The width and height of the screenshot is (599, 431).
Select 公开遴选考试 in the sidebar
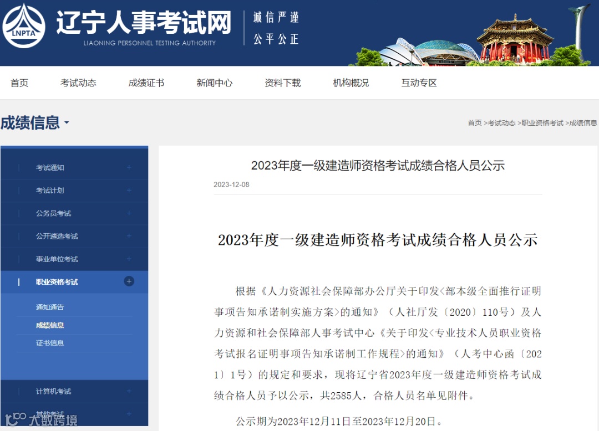tap(57, 237)
